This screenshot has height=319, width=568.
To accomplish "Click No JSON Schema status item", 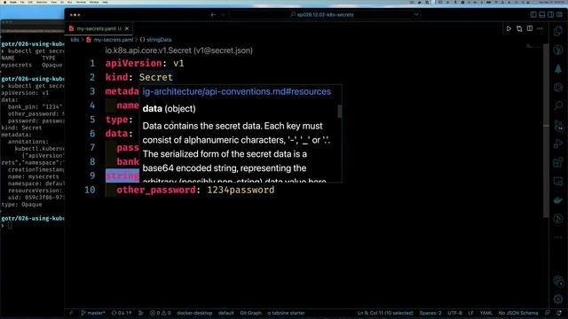I will [518, 313].
